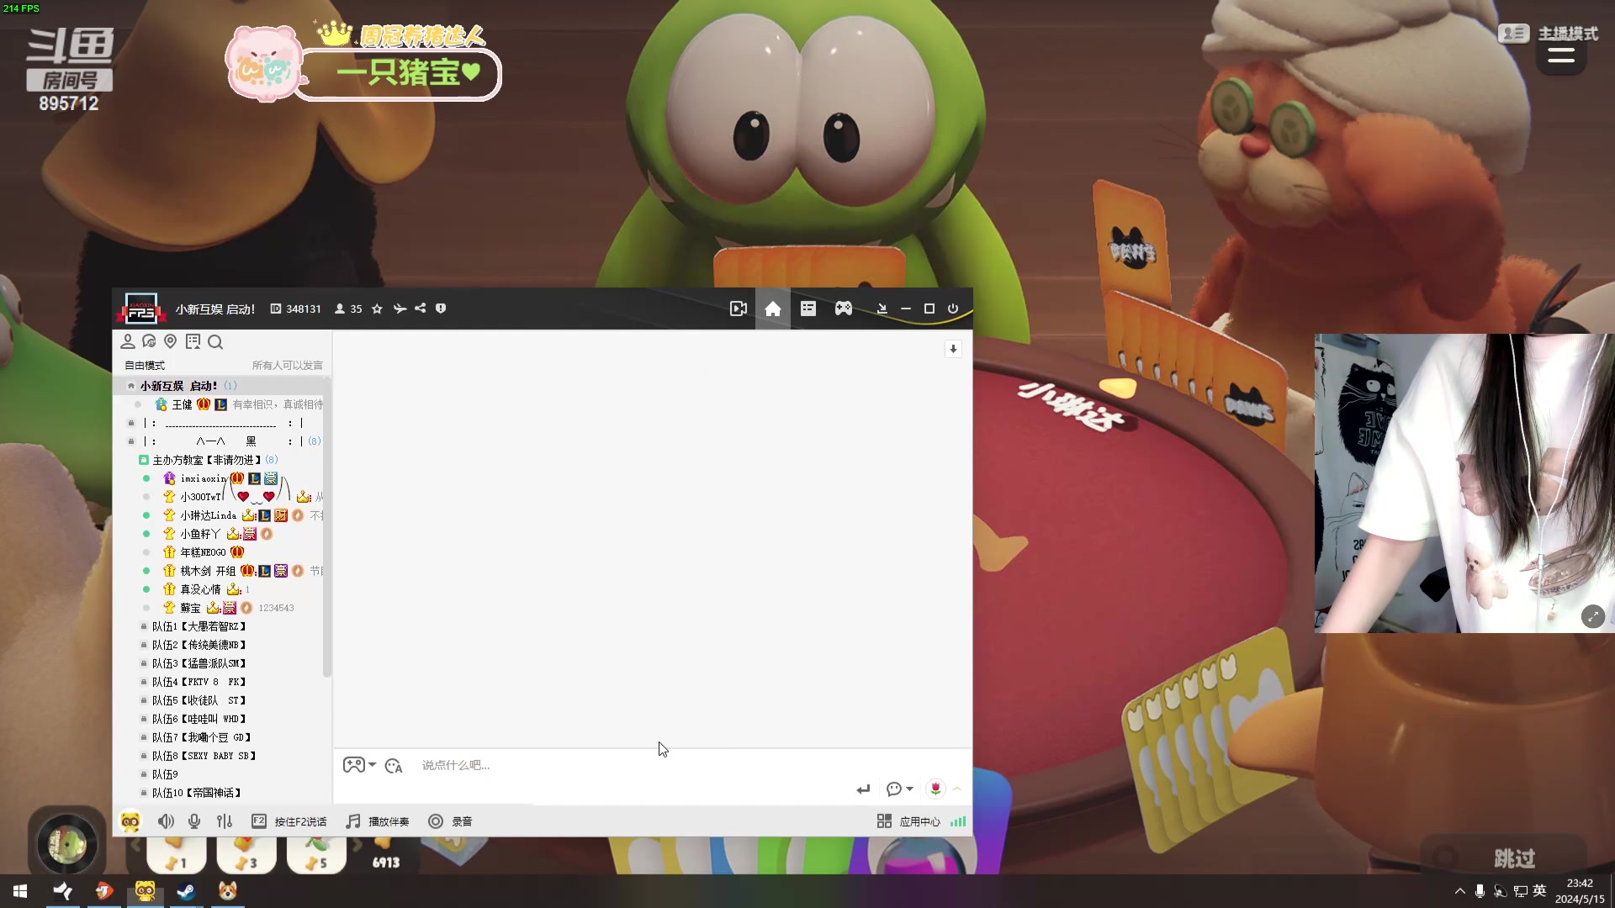Image resolution: width=1615 pixels, height=908 pixels.
Task: Click the video live icon in header
Action: pos(738,309)
